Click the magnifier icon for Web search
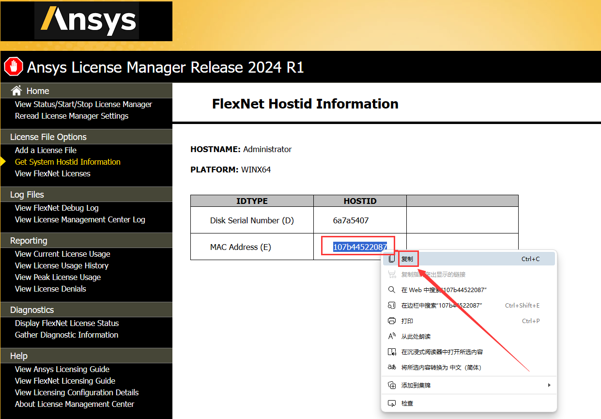Screen dimensions: 601x419 click(392, 289)
